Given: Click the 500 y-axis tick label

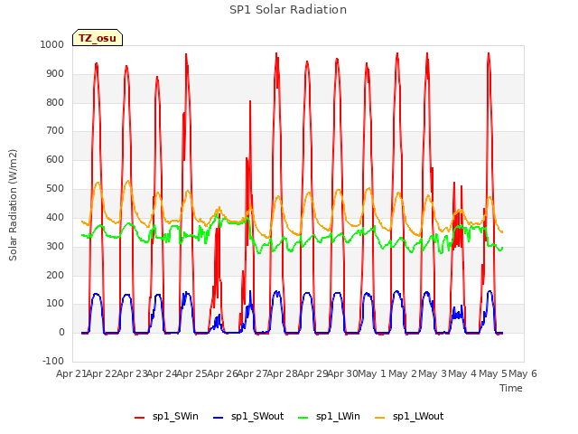Looking at the screenshot, I should [x=55, y=188].
